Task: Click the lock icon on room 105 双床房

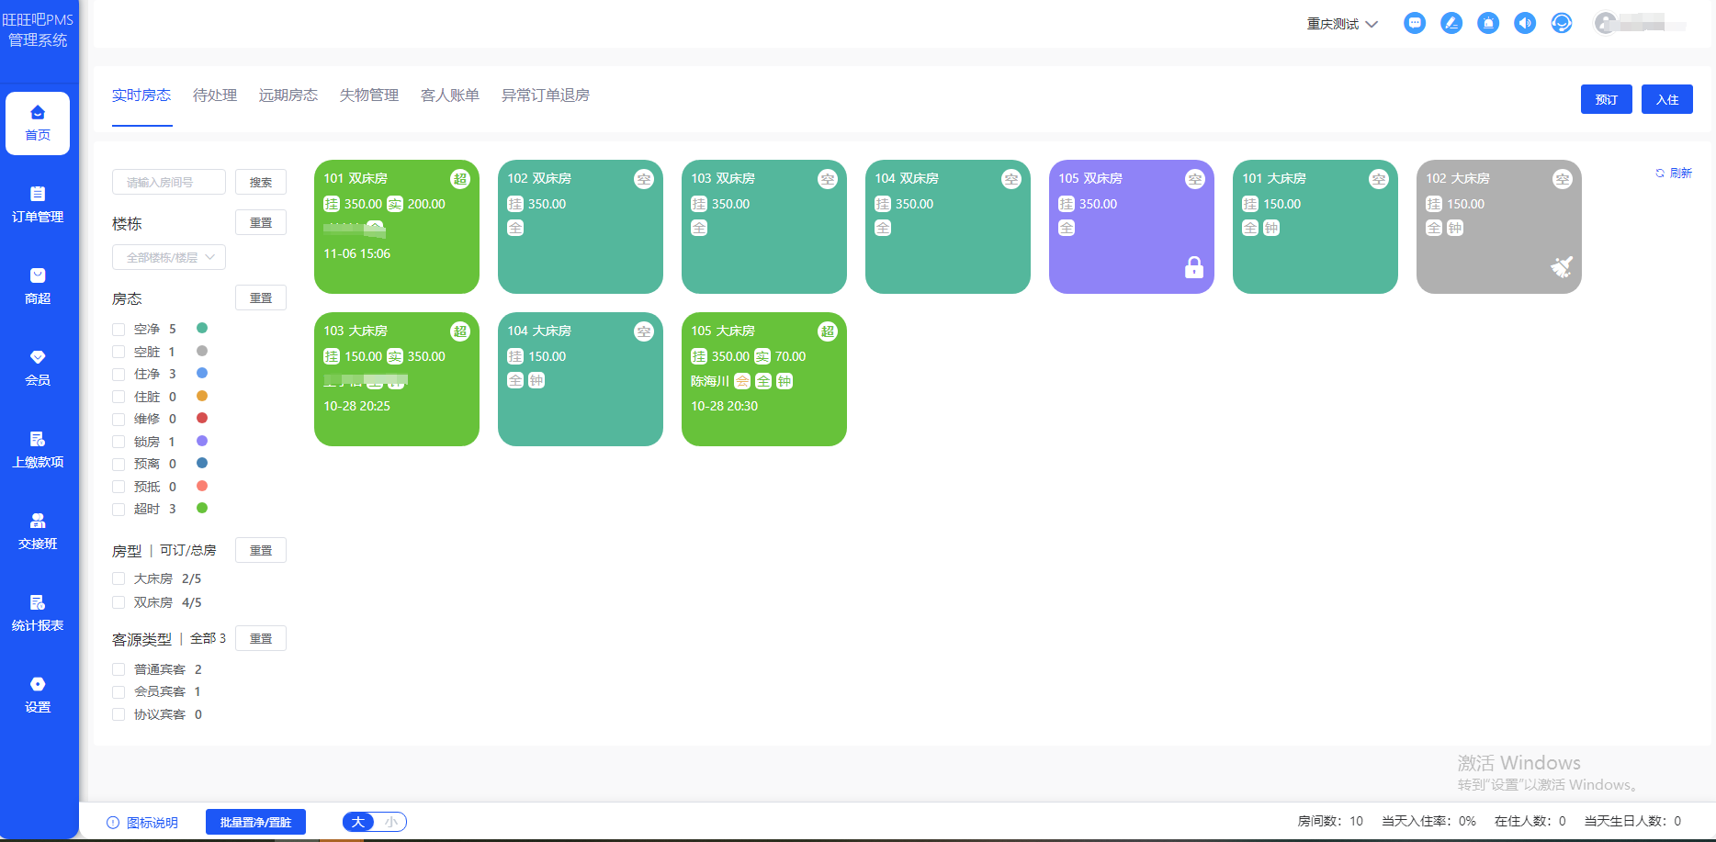Action: point(1194,269)
